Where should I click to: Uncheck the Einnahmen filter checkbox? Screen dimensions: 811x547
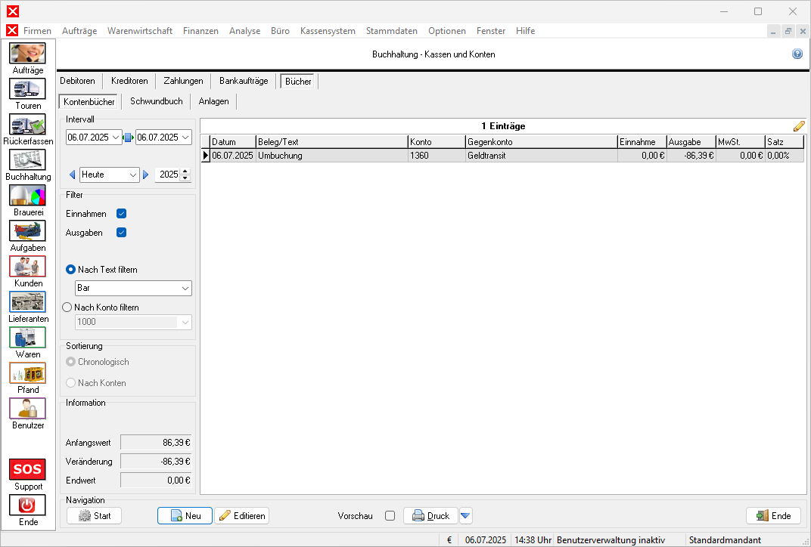tap(121, 214)
